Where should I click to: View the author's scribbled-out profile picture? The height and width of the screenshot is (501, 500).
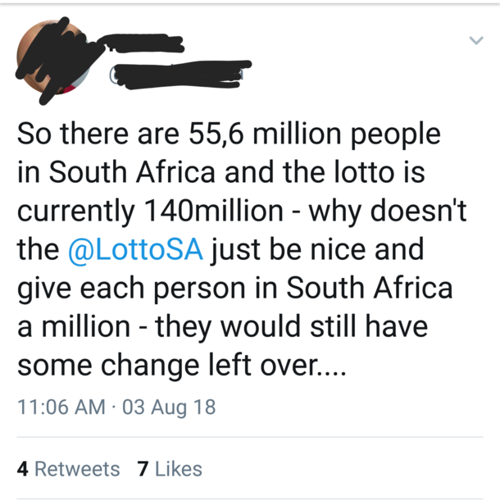click(54, 57)
